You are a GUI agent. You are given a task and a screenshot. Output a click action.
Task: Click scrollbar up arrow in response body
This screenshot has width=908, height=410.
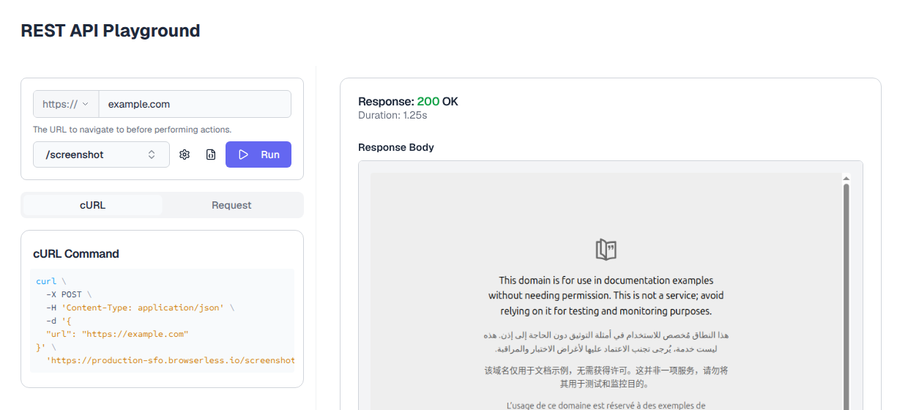[x=846, y=178]
